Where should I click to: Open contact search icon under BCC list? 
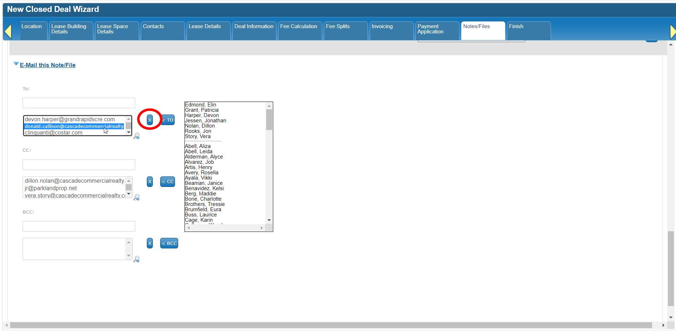click(x=137, y=259)
